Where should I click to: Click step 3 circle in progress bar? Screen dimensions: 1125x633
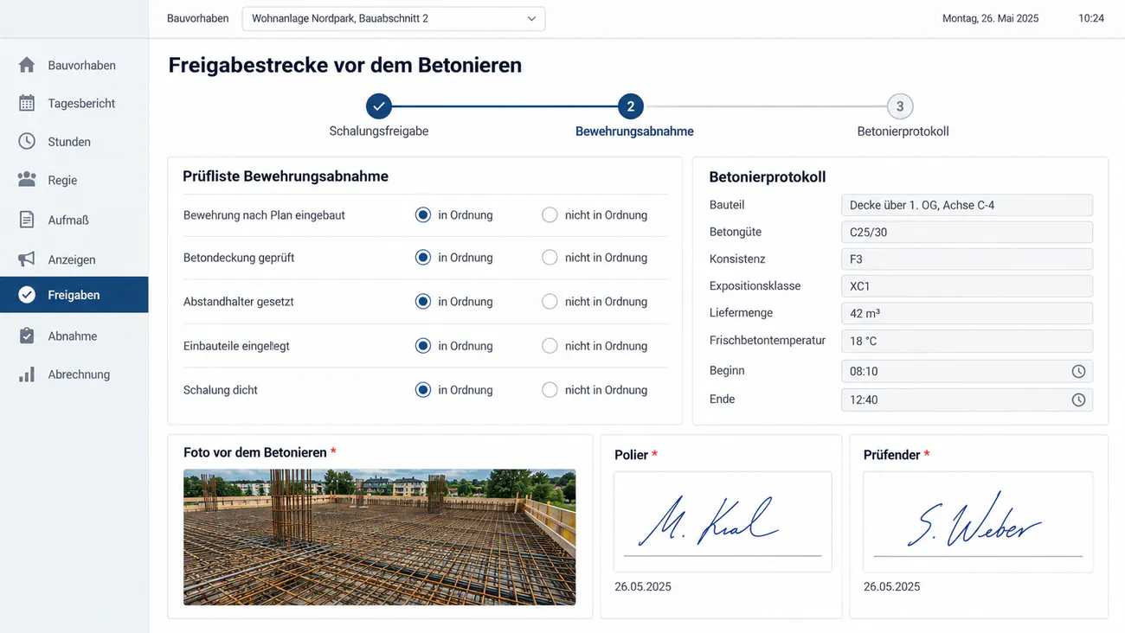900,106
